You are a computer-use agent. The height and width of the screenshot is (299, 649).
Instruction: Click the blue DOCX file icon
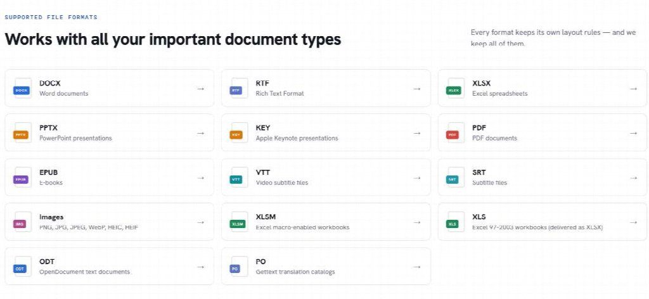click(22, 88)
